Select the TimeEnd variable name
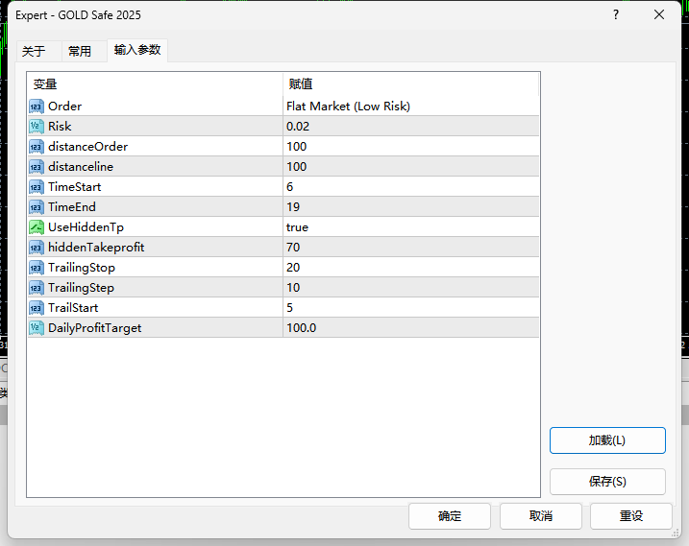The width and height of the screenshot is (689, 546). [72, 207]
